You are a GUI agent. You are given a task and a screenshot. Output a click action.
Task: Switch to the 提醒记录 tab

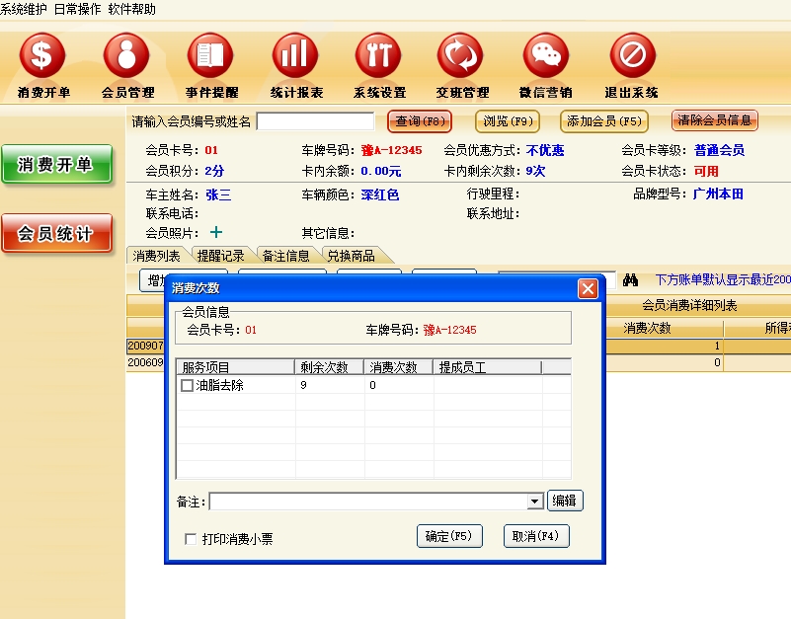[x=220, y=256]
